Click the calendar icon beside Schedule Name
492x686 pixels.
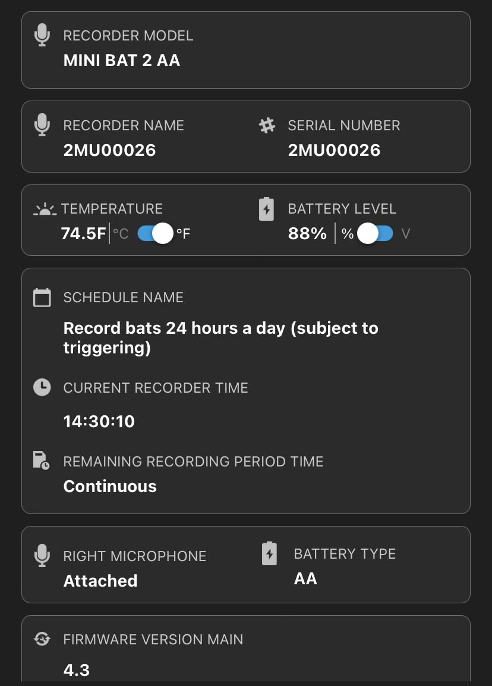pyautogui.click(x=42, y=297)
